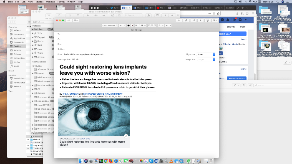
Task: Open the Help menu in menu bar
Action: tap(80, 2)
